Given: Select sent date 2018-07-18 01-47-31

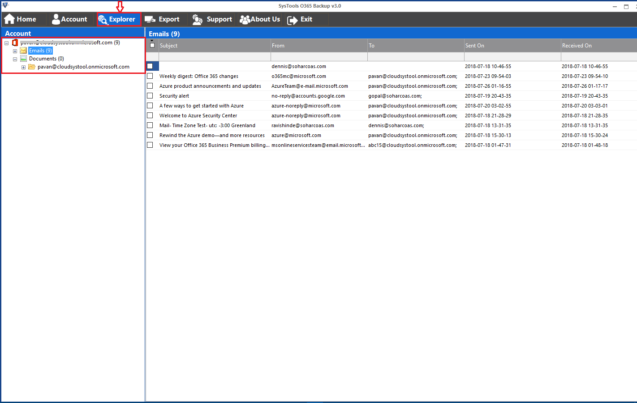Looking at the screenshot, I should click(488, 145).
